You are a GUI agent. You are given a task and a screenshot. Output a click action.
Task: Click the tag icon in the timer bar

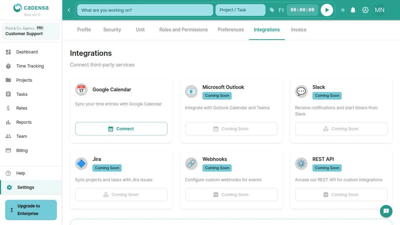point(272,10)
